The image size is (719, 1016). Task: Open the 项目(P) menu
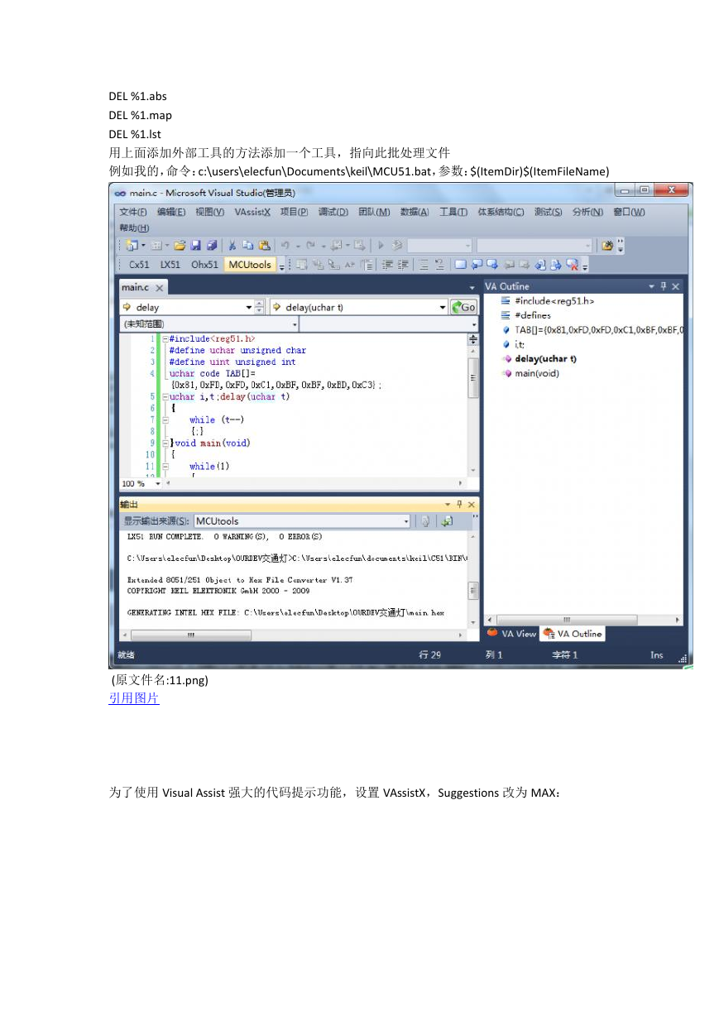click(x=294, y=212)
